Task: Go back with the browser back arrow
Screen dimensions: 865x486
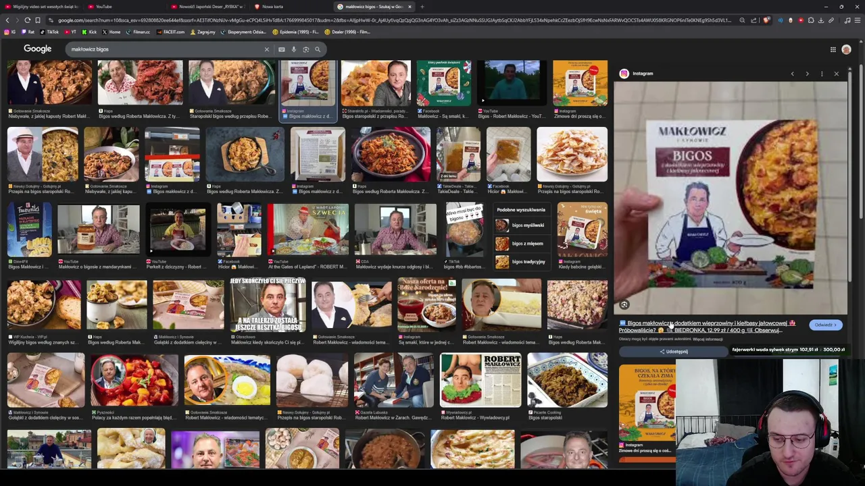Action: pos(7,20)
